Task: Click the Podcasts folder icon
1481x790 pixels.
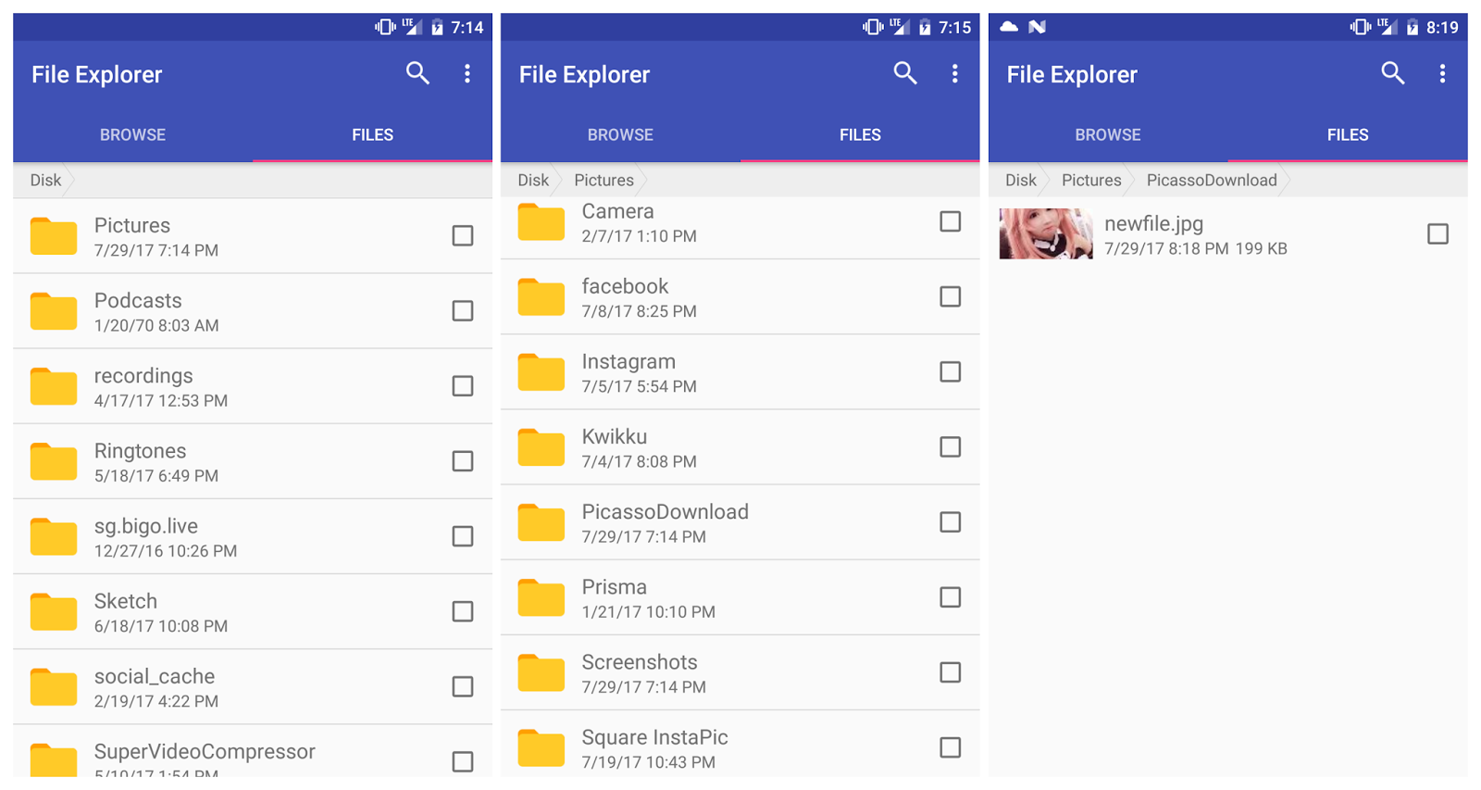Action: [53, 310]
